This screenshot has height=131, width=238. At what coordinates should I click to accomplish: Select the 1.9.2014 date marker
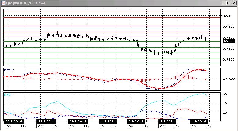(108, 122)
